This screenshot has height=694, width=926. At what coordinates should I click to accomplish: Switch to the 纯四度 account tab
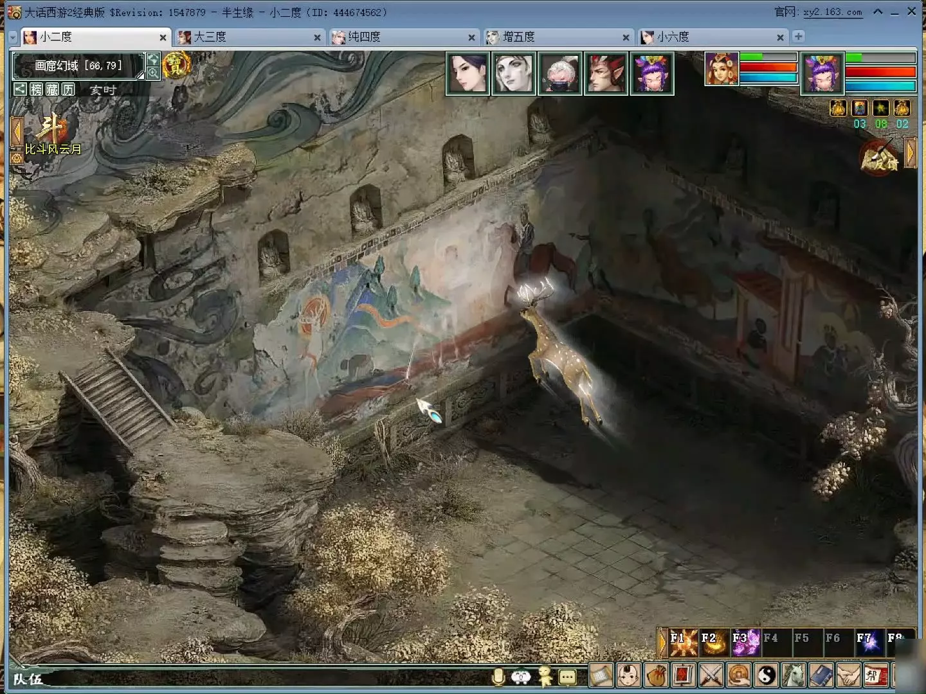tap(403, 37)
